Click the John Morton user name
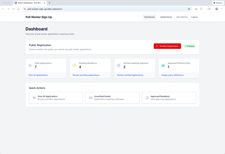Screen dimensions: 225x154 coord(182,17)
